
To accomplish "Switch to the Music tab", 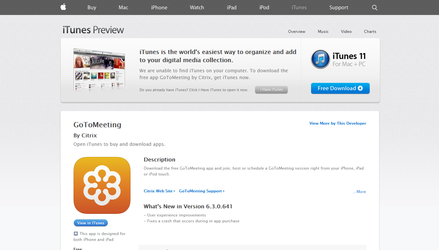I will (323, 32).
